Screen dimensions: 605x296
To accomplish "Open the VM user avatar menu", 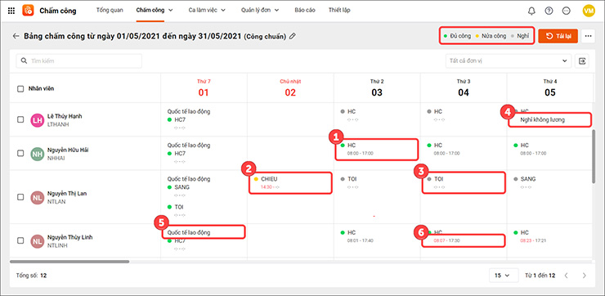I will click(589, 11).
